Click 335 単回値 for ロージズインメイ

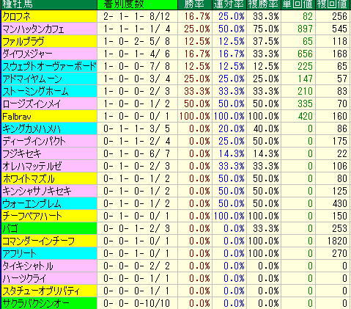coord(305,103)
